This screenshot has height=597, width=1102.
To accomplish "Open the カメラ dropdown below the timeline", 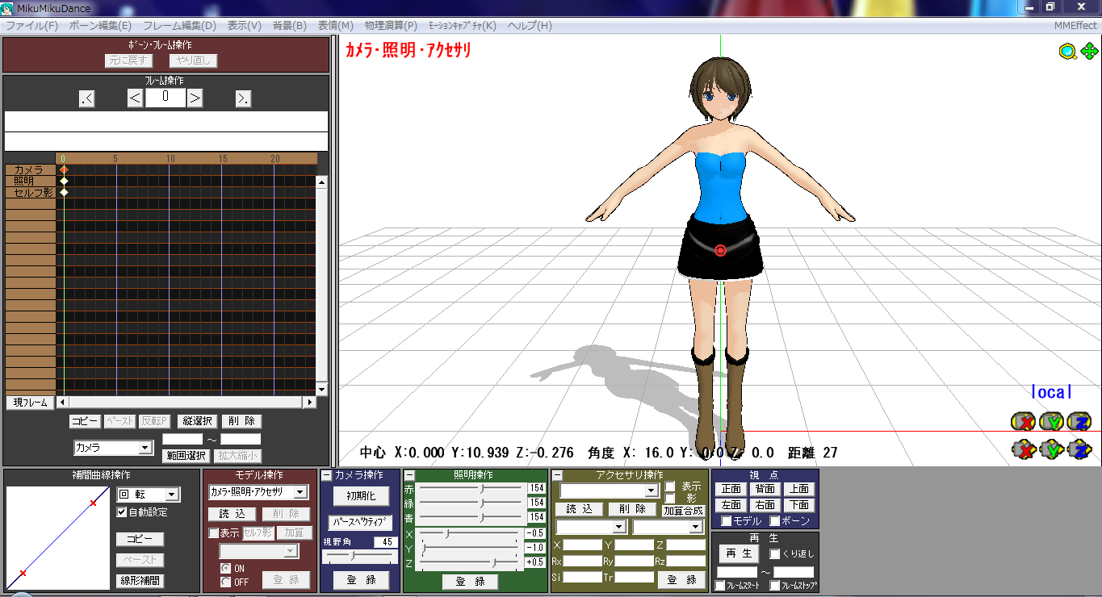I will click(113, 448).
